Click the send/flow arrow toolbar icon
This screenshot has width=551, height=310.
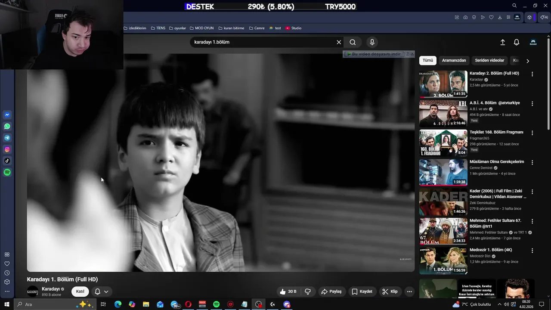point(483,17)
